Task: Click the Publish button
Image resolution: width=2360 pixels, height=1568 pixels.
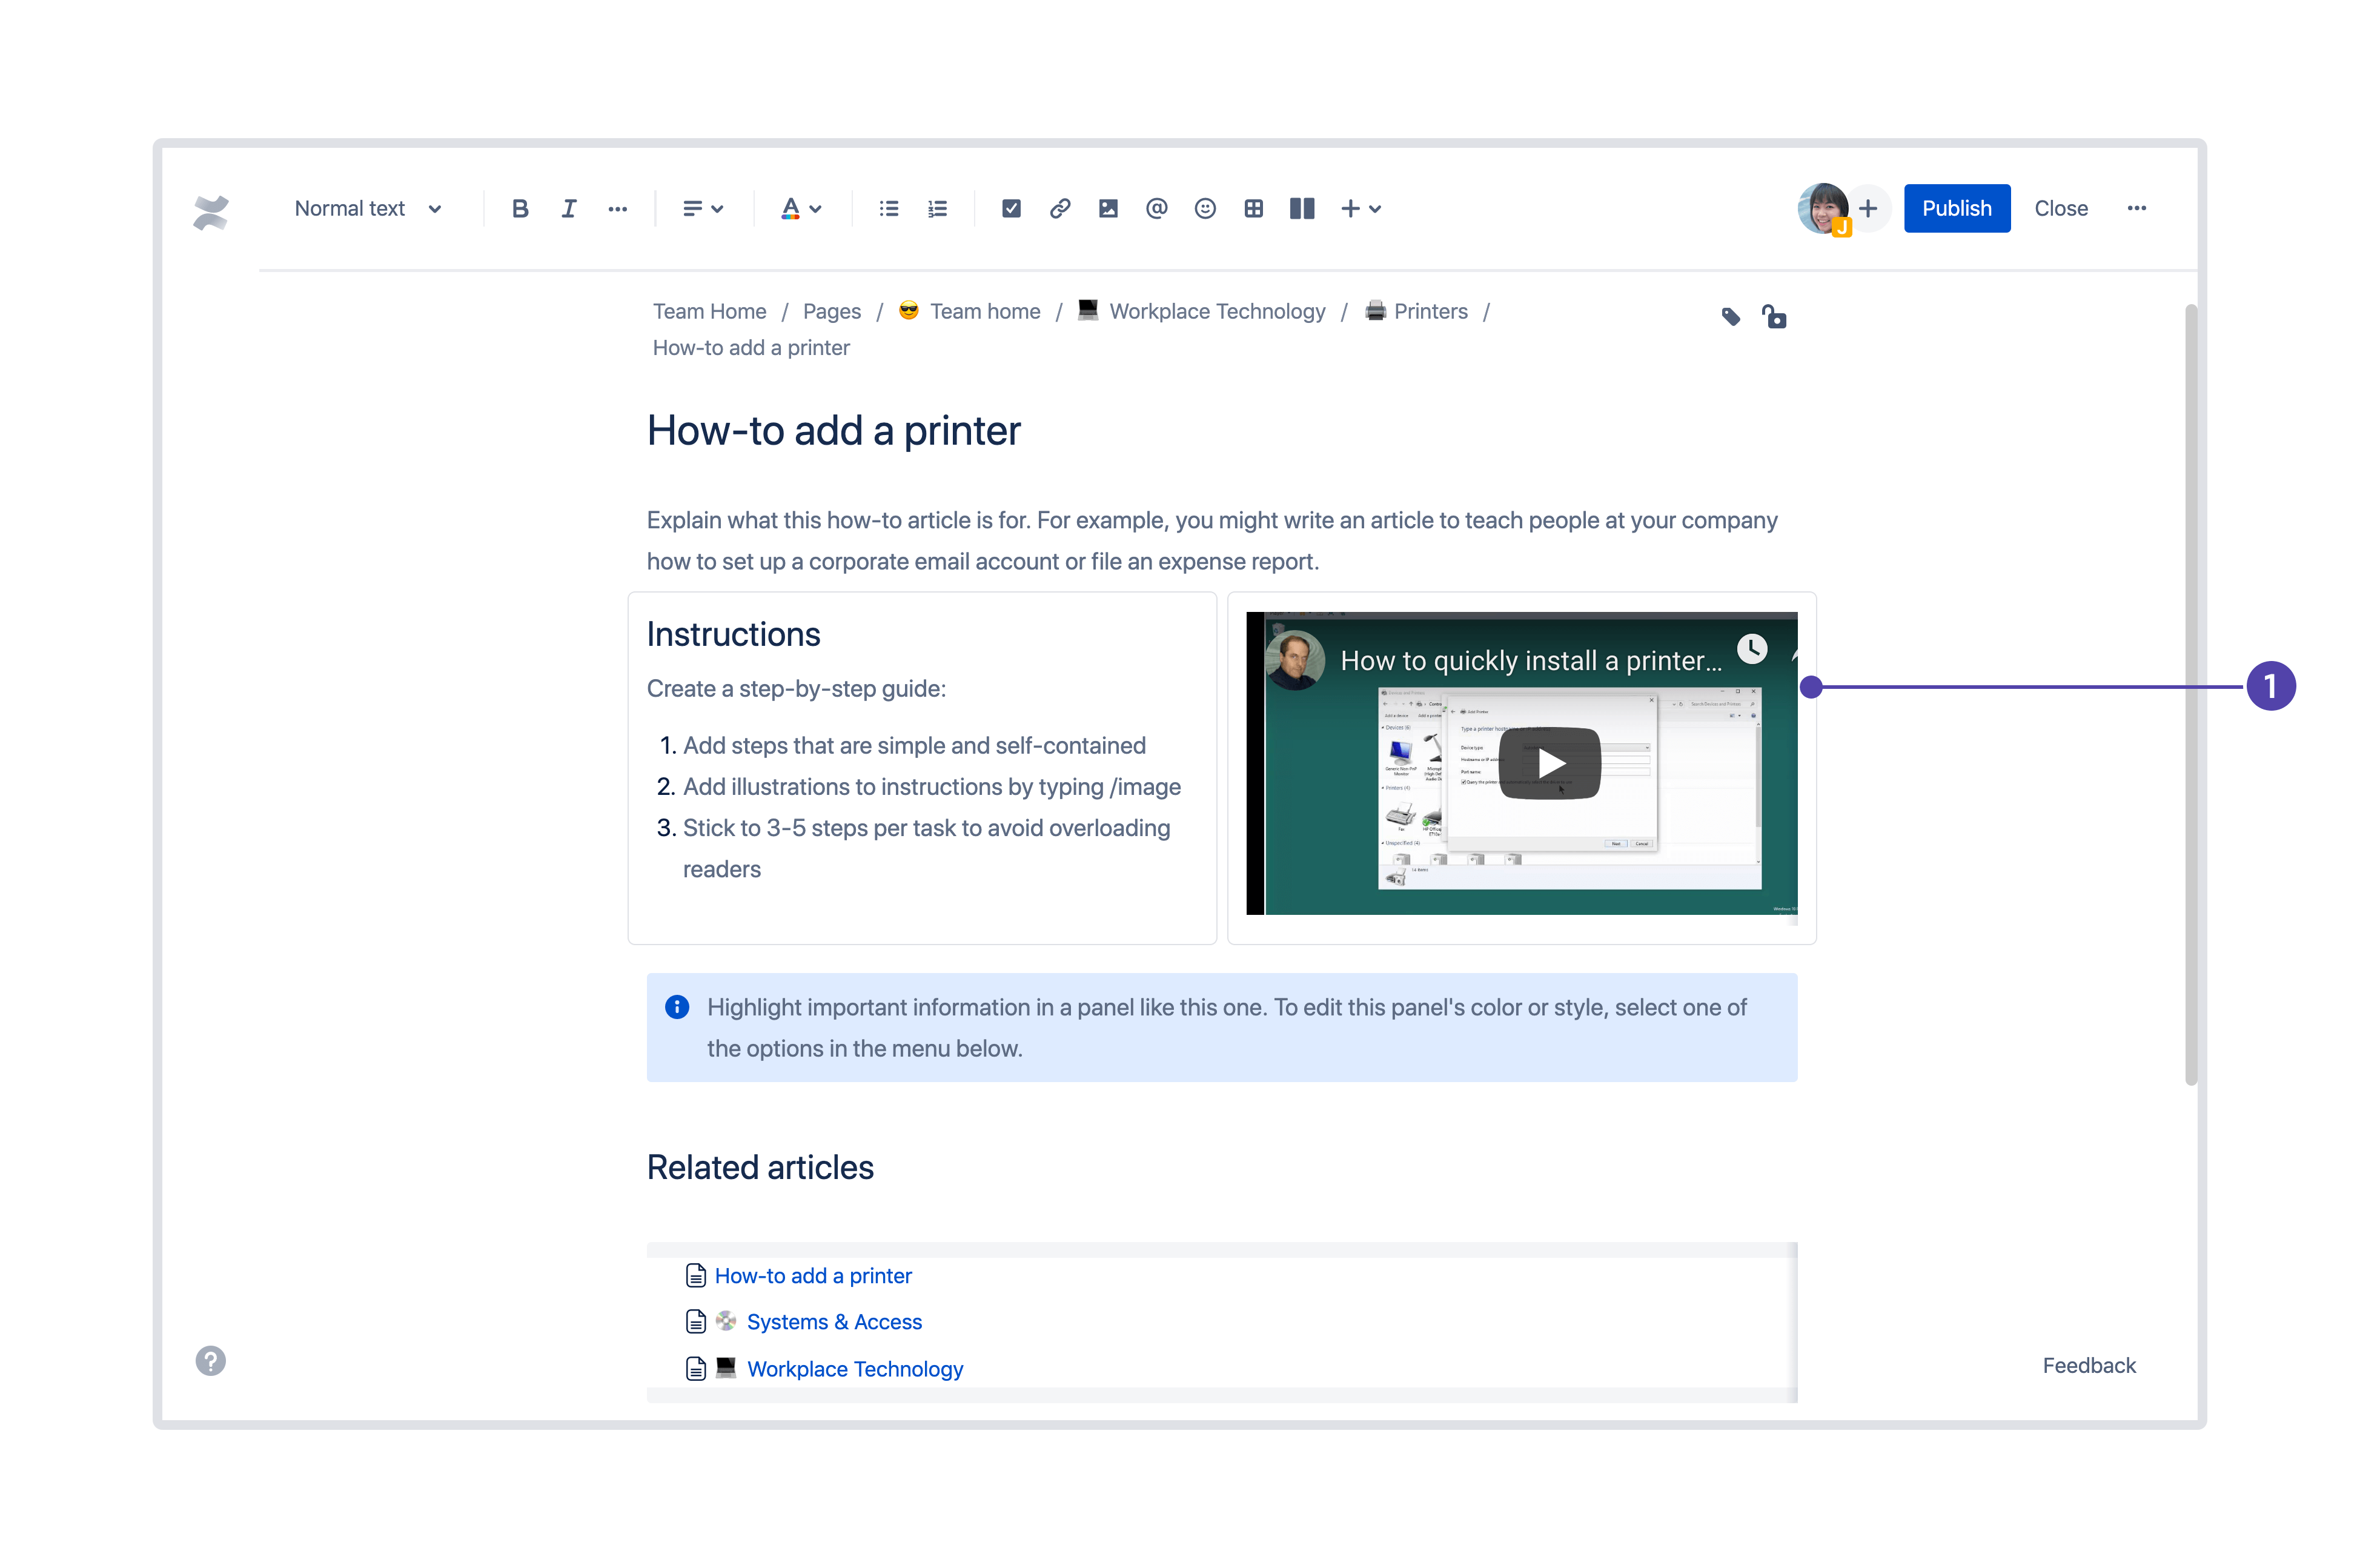Action: 1956,209
